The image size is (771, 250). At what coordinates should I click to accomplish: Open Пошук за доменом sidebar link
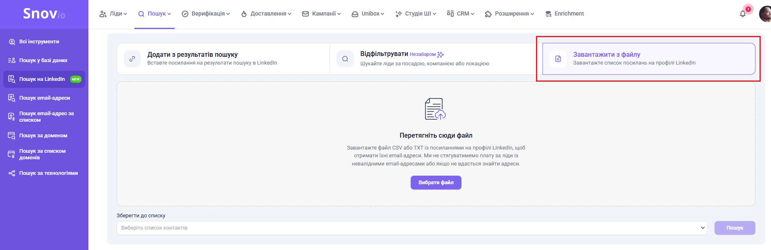tap(43, 136)
